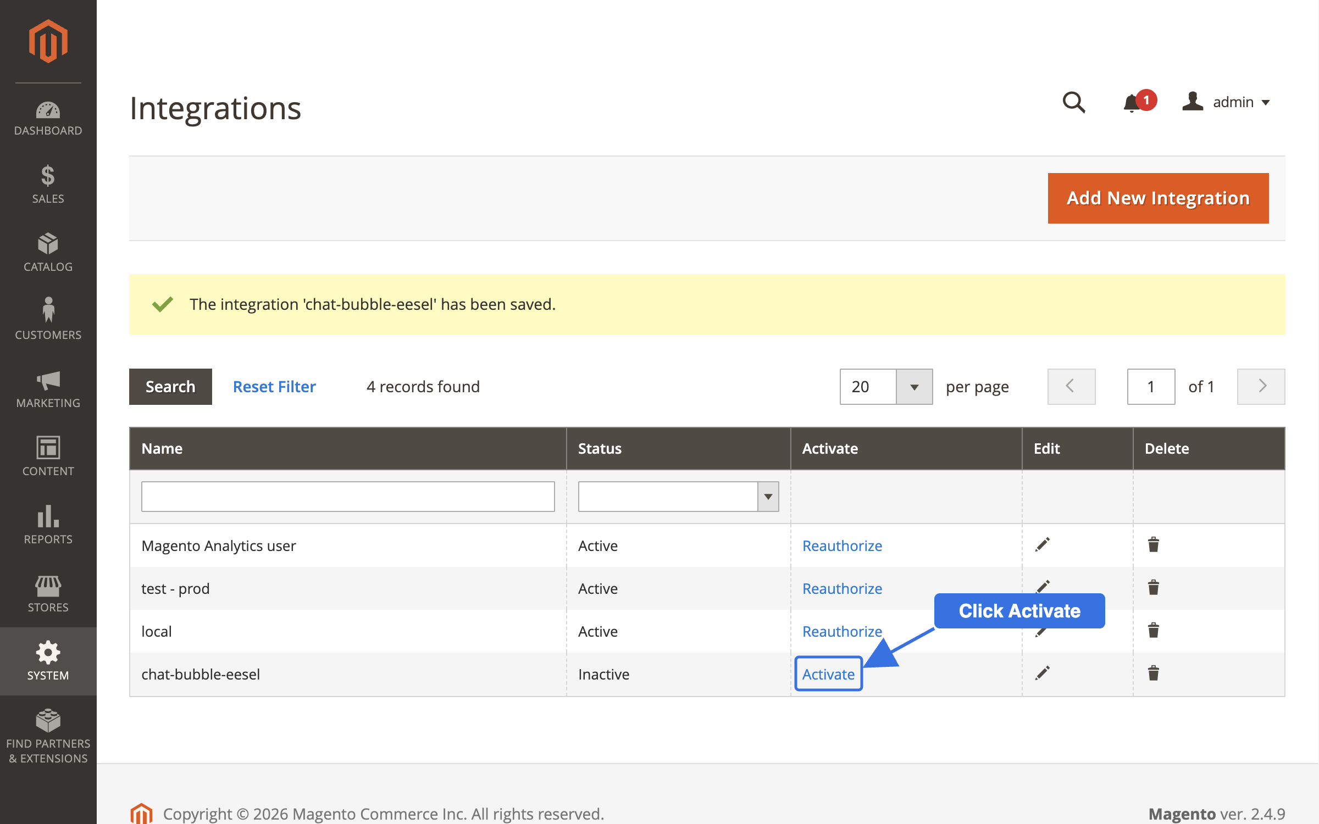1319x824 pixels.
Task: Delete chat-bubble-eesel with trash icon
Action: [x=1154, y=673]
